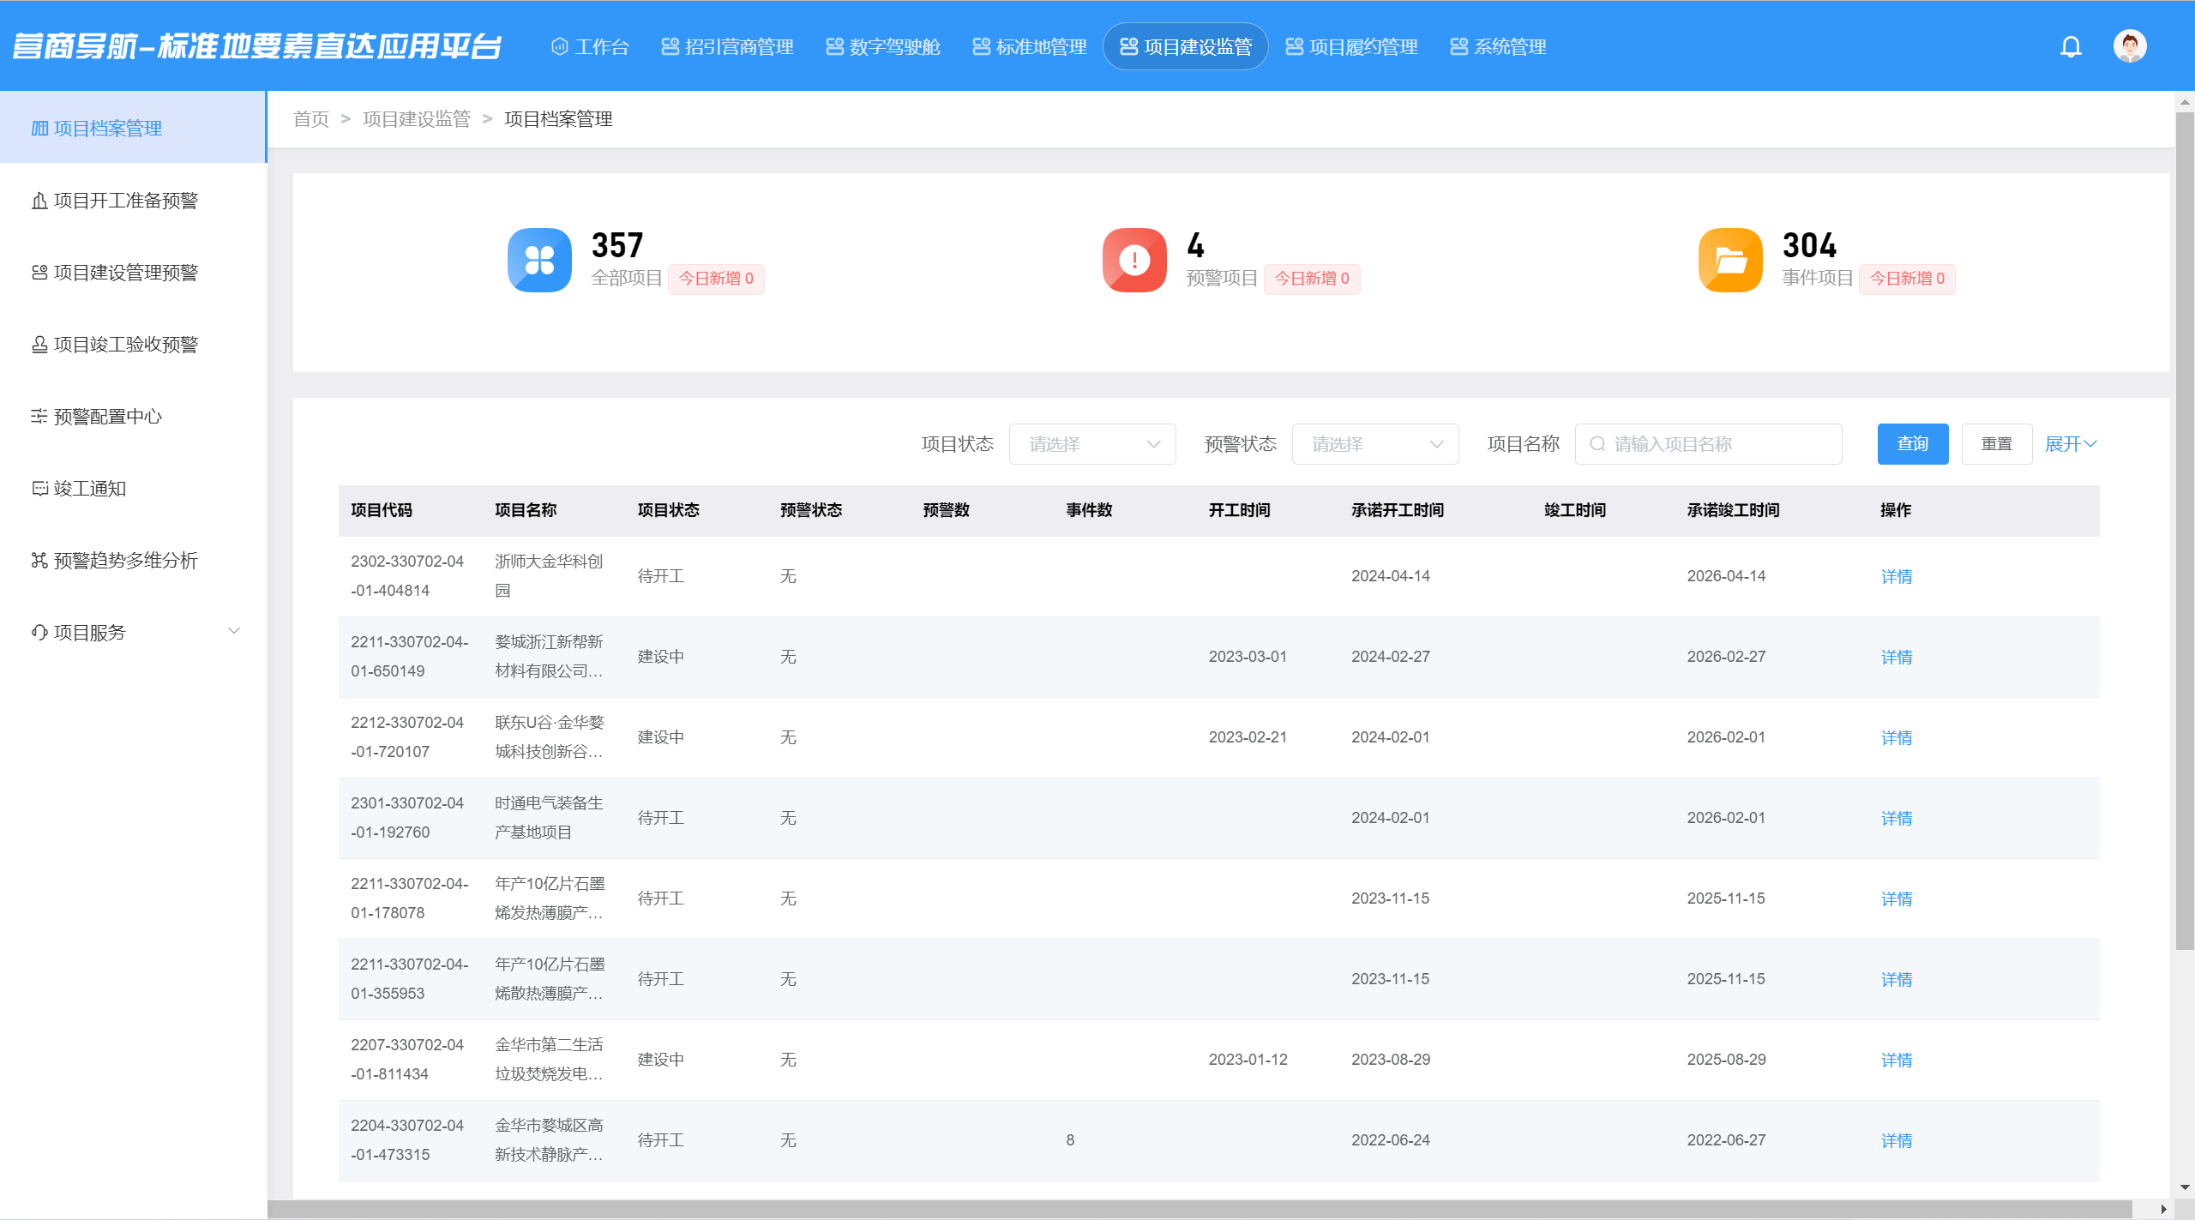Click the 查询 search button
Viewport: 2195px width, 1220px height.
pos(1912,444)
